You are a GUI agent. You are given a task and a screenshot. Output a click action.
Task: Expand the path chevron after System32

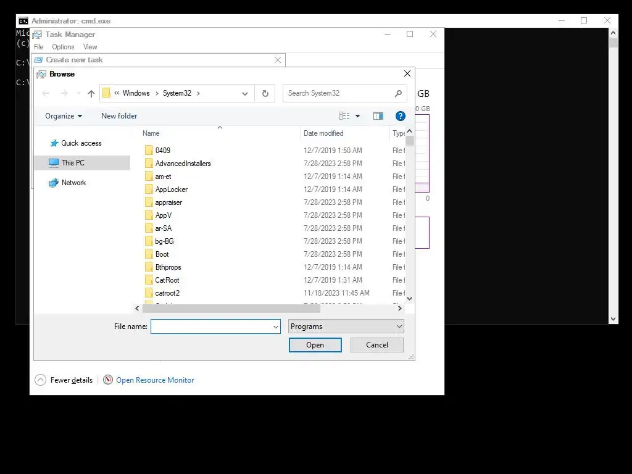point(198,94)
